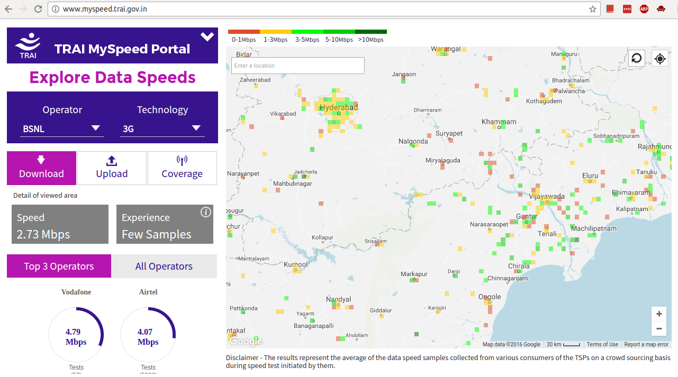Viewport: 678px width, 377px height.
Task: Open the Terms of Use link
Action: pyautogui.click(x=602, y=344)
